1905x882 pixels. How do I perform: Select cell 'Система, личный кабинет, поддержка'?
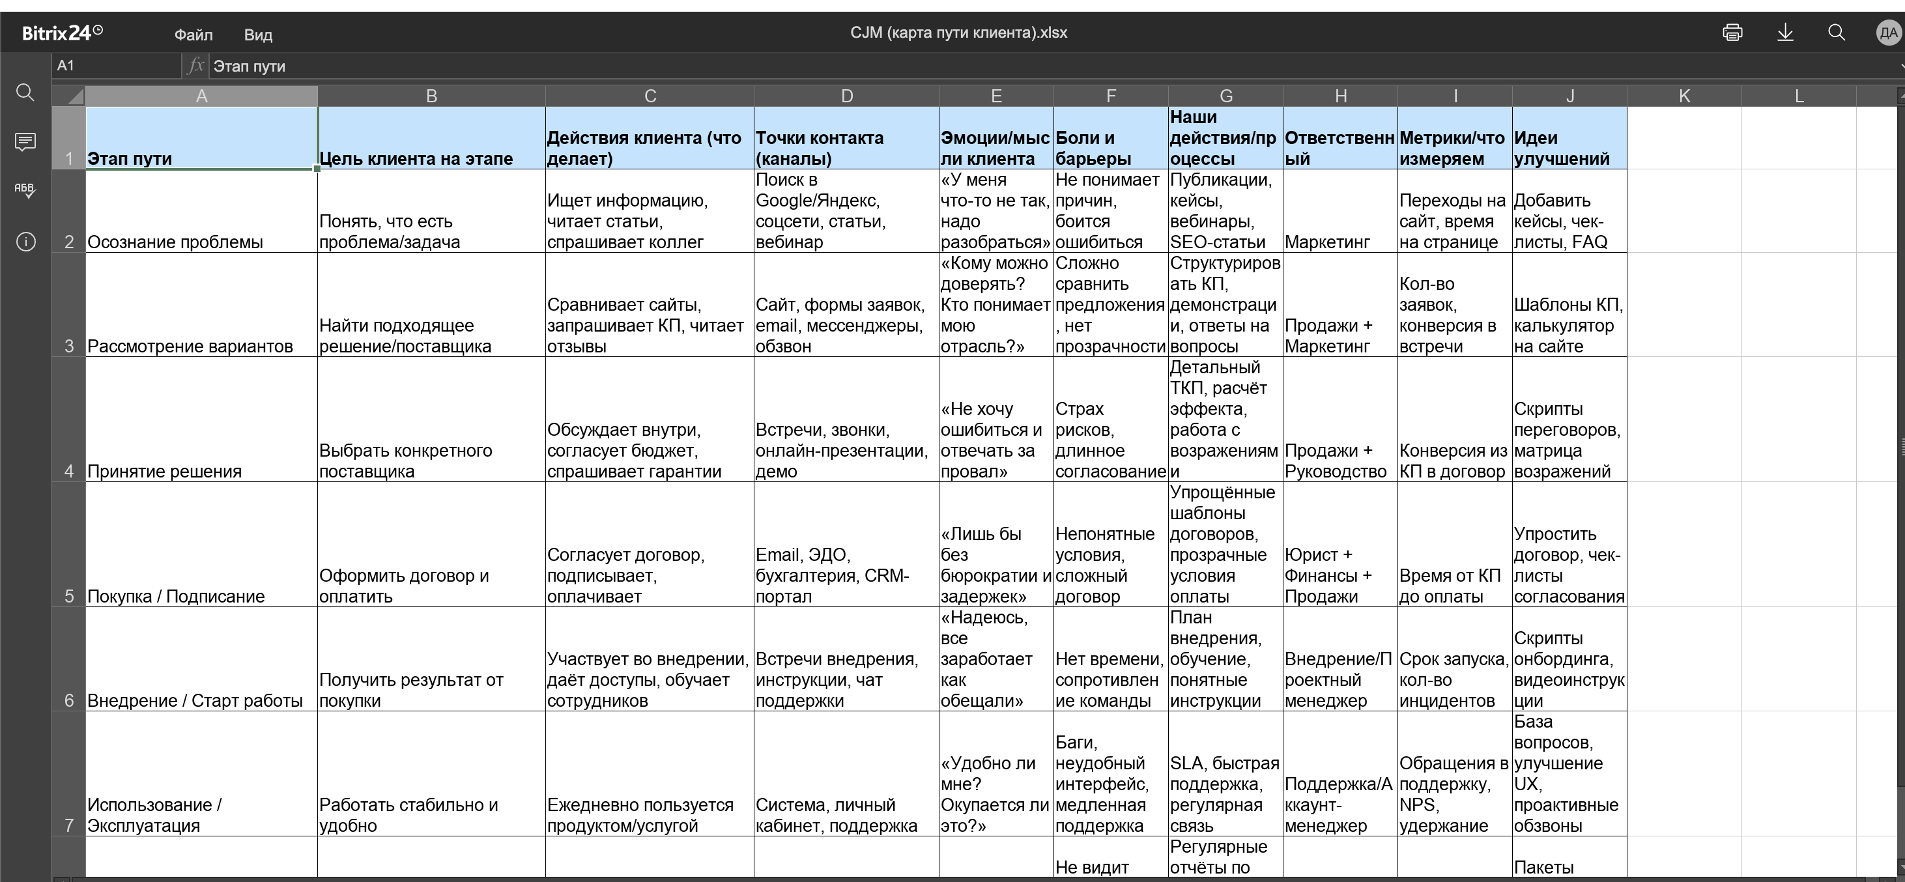(847, 774)
